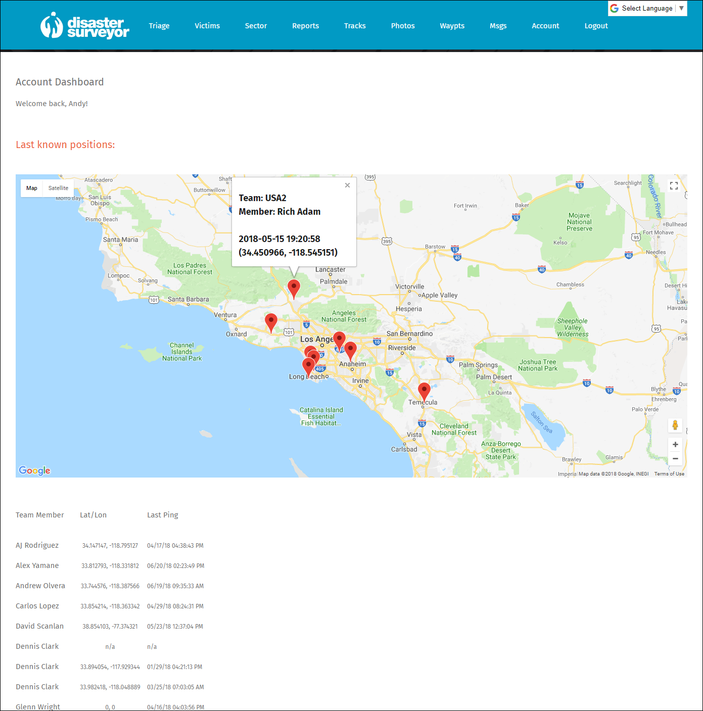The image size is (703, 711).
Task: Click the red pin above Anaheim
Action: pos(350,351)
